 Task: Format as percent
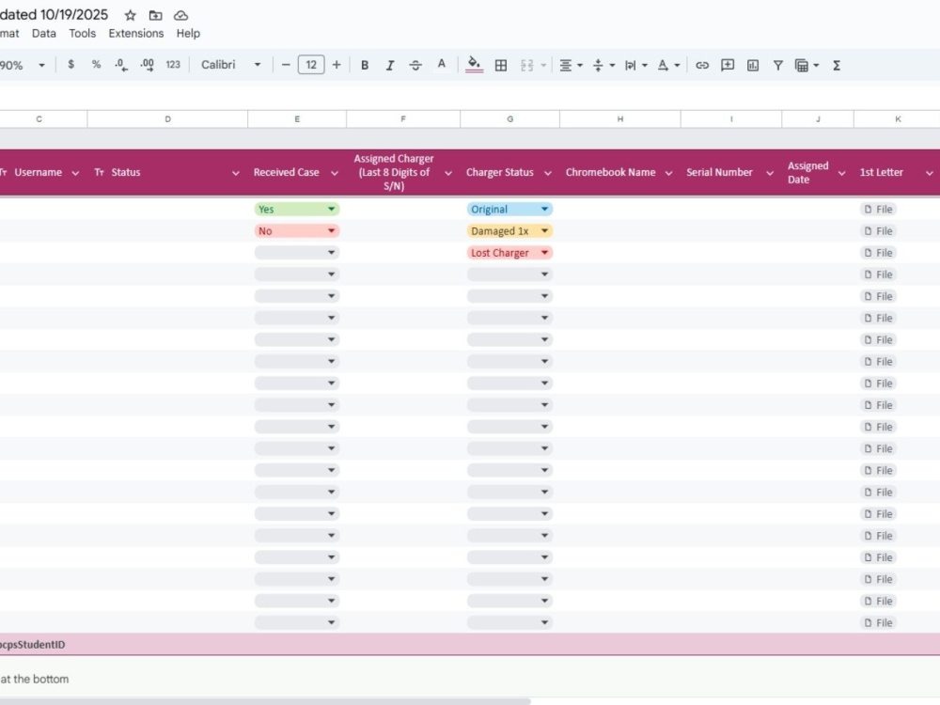click(96, 65)
